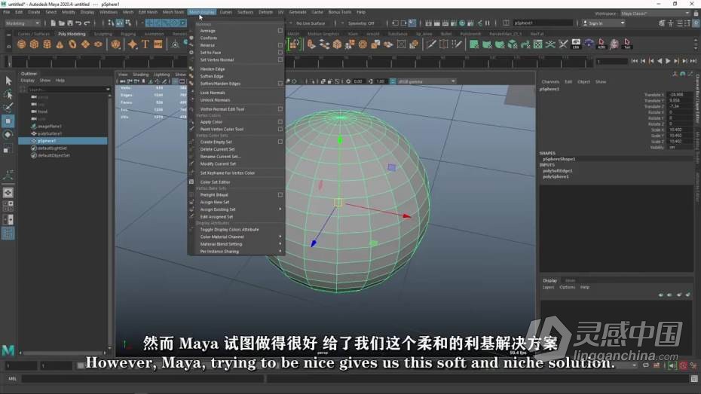701x394 pixels.
Task: Open the Paint Vertex Color Tool options box
Action: pos(280,129)
